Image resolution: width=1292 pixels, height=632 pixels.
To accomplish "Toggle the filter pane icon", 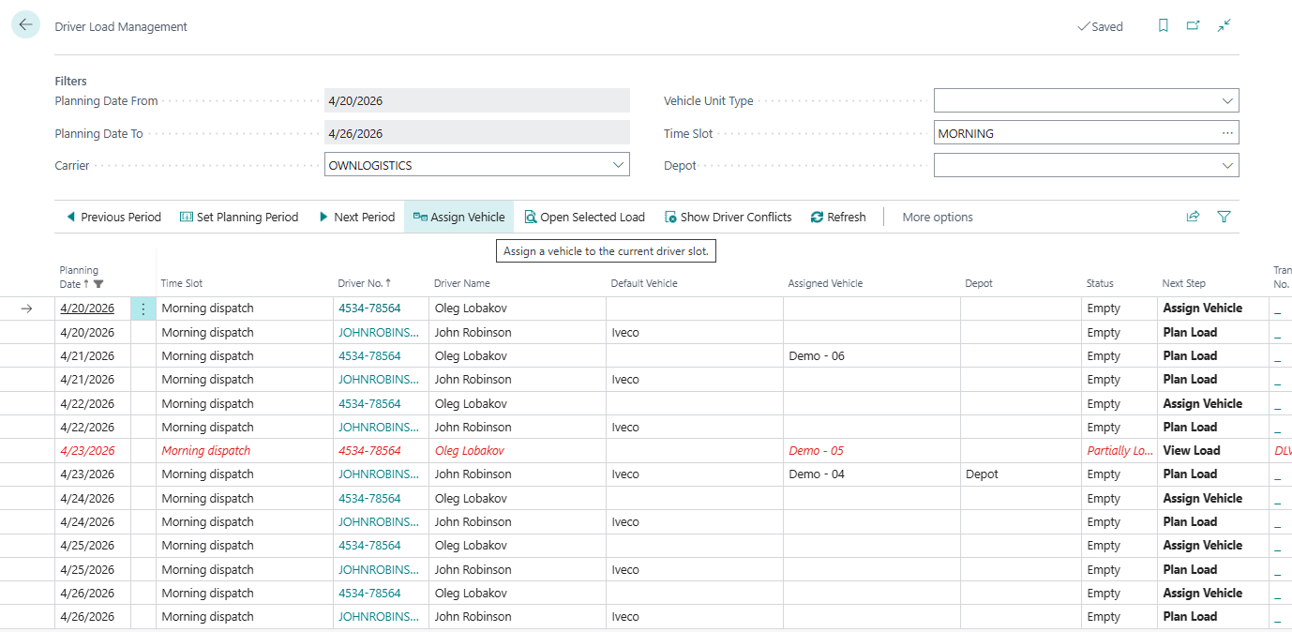I will click(1224, 216).
